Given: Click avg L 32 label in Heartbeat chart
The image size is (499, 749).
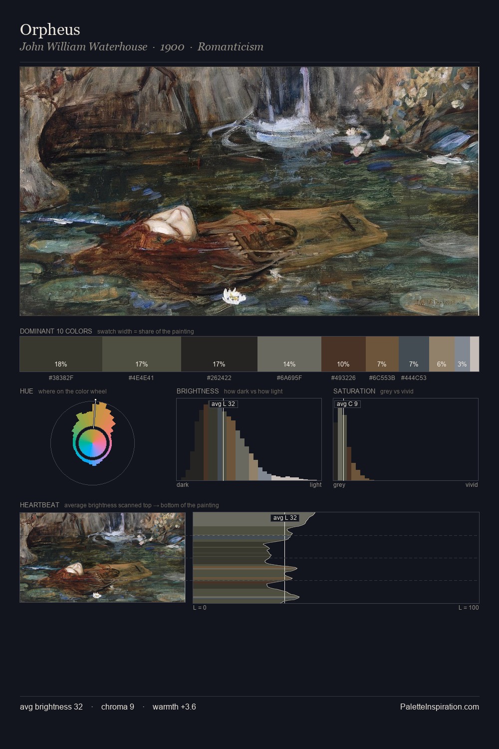Looking at the screenshot, I should click(285, 518).
